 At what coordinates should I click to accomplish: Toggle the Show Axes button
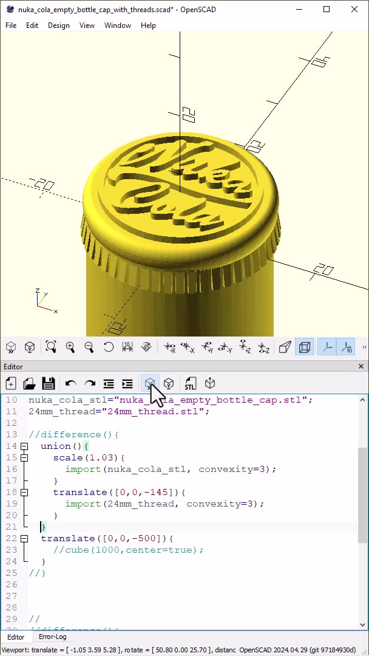tap(327, 347)
